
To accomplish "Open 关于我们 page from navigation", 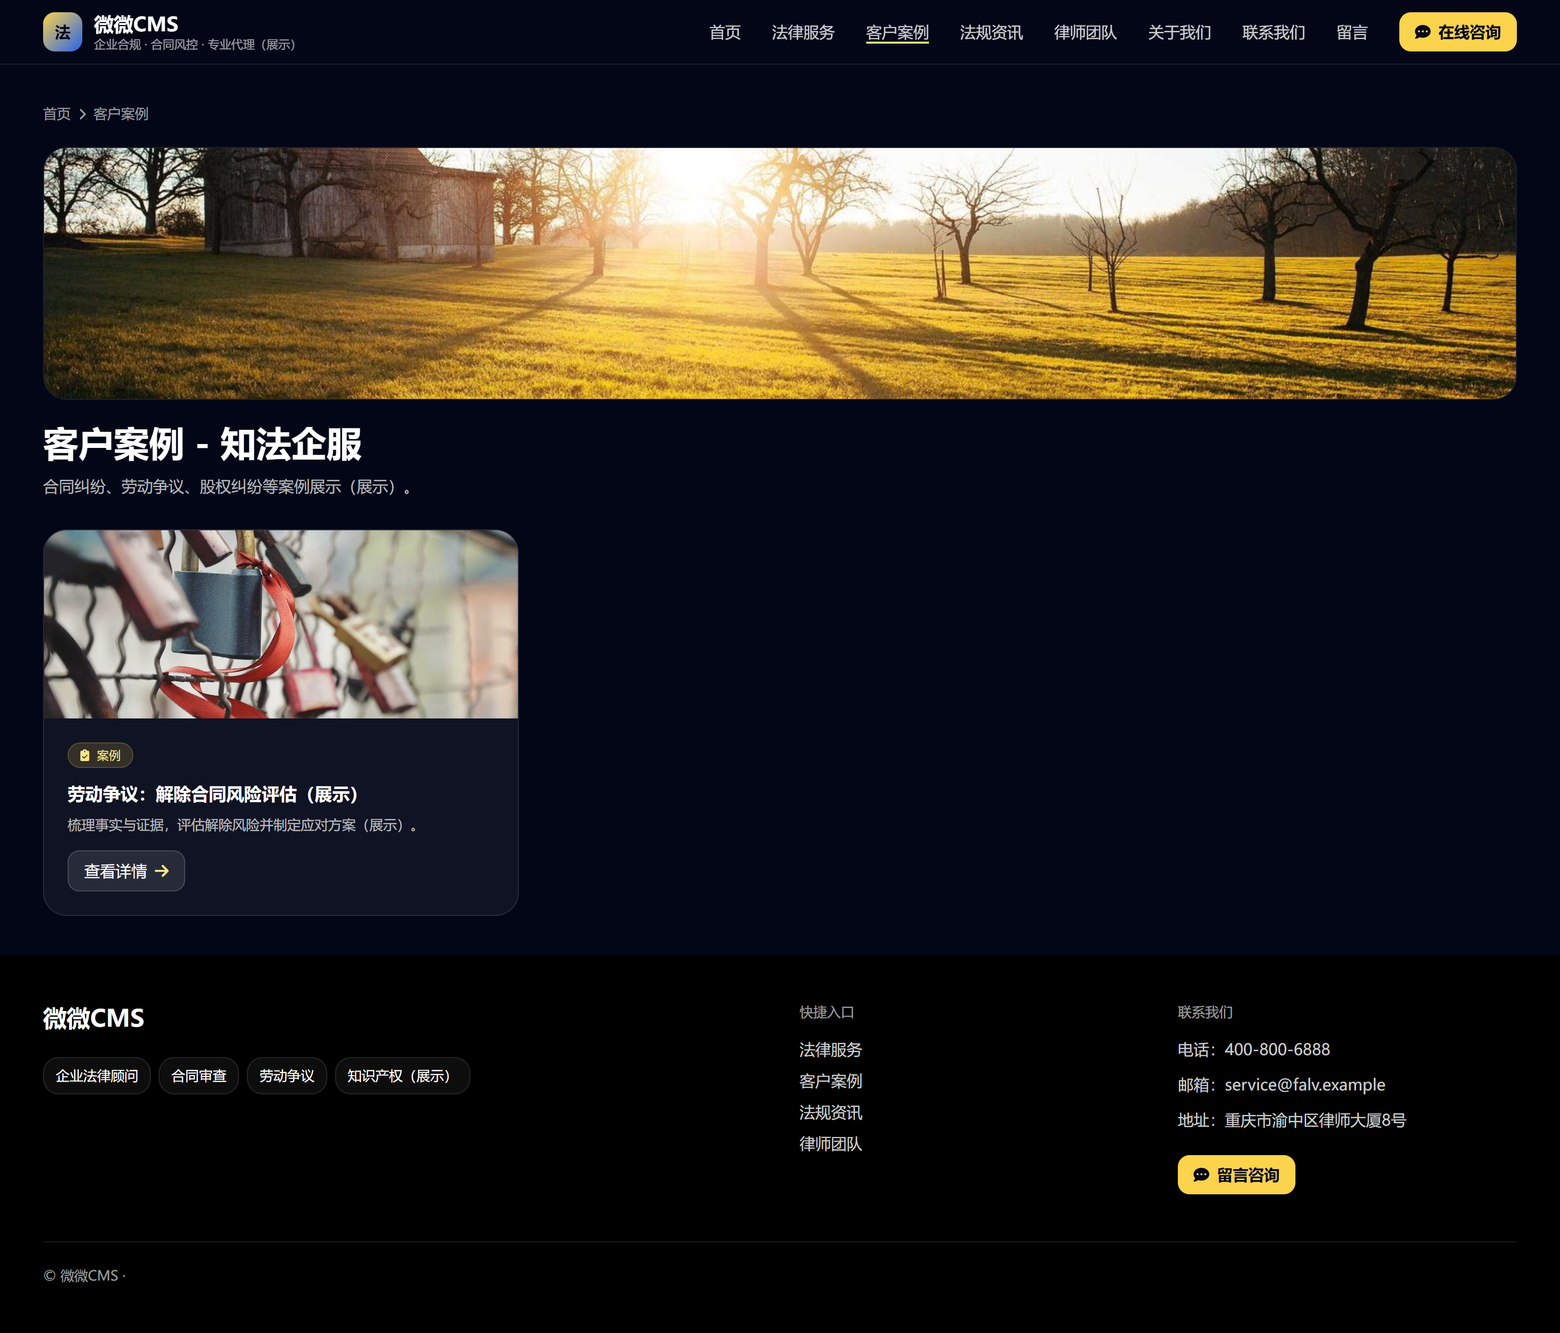I will click(x=1179, y=32).
